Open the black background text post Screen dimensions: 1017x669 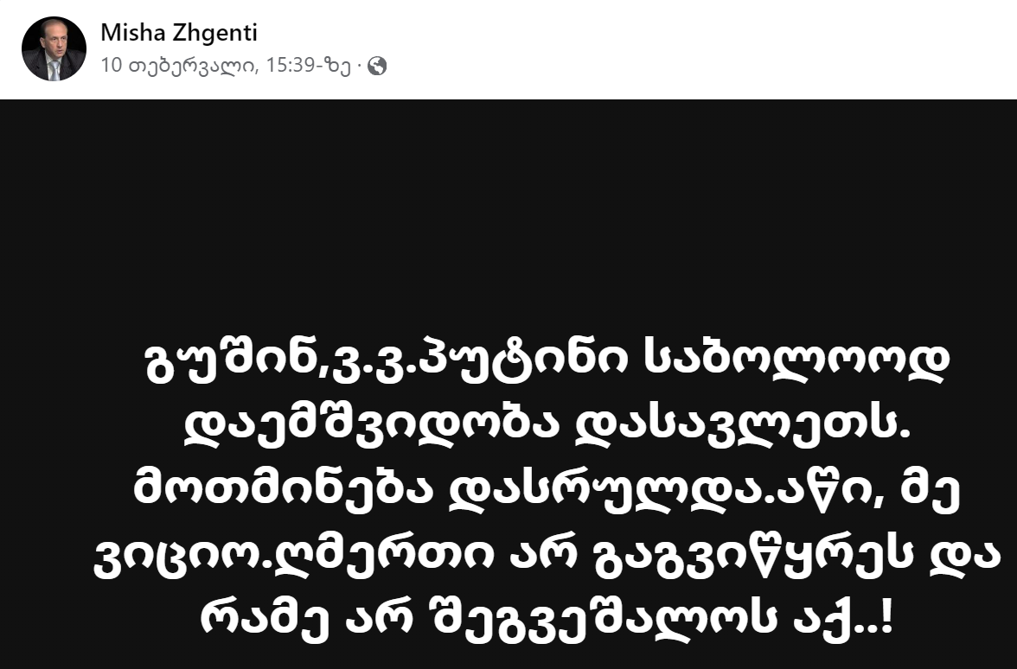[x=508, y=384]
